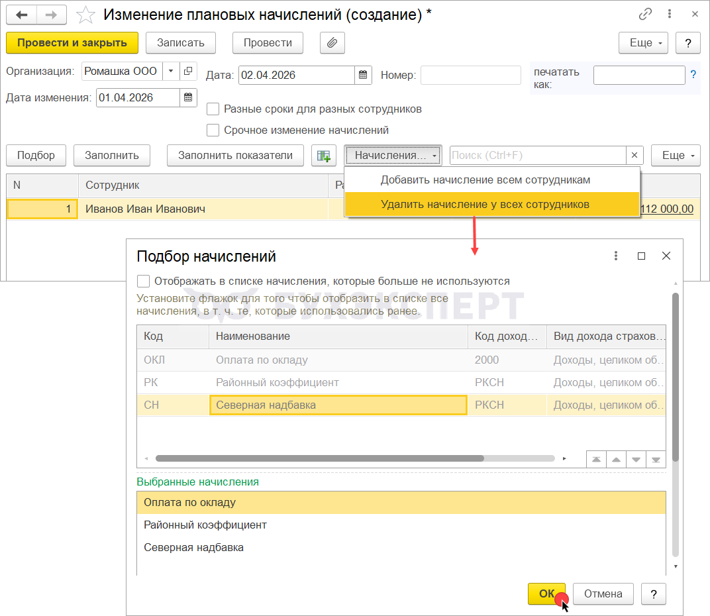The height and width of the screenshot is (616, 710).
Task: Click the paperclip attachments icon
Action: pyautogui.click(x=332, y=43)
